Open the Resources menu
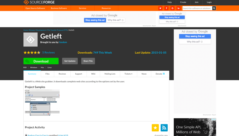Viewport: 239px width, 136px height. click(x=106, y=8)
